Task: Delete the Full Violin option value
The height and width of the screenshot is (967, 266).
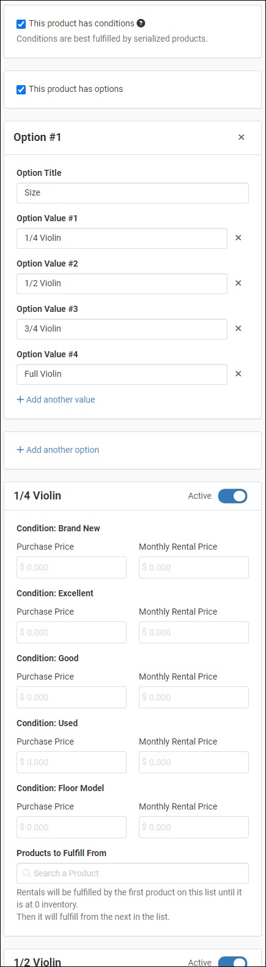Action: [x=238, y=374]
